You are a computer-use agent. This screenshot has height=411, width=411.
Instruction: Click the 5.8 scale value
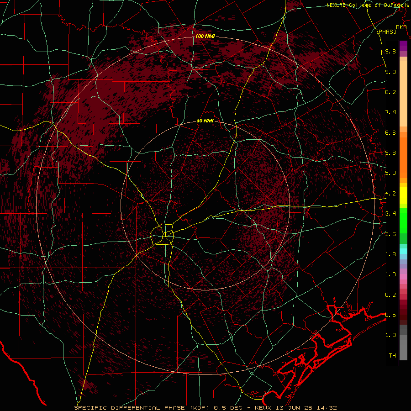coord(390,153)
